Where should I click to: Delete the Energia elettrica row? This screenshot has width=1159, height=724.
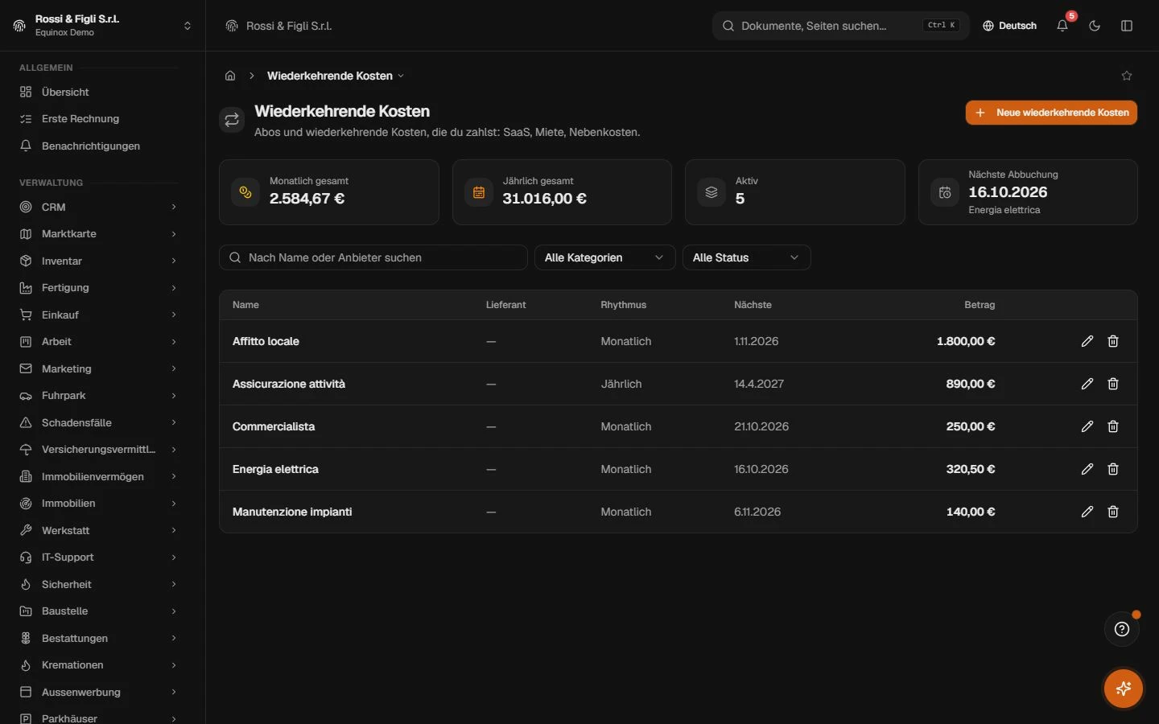pyautogui.click(x=1113, y=469)
